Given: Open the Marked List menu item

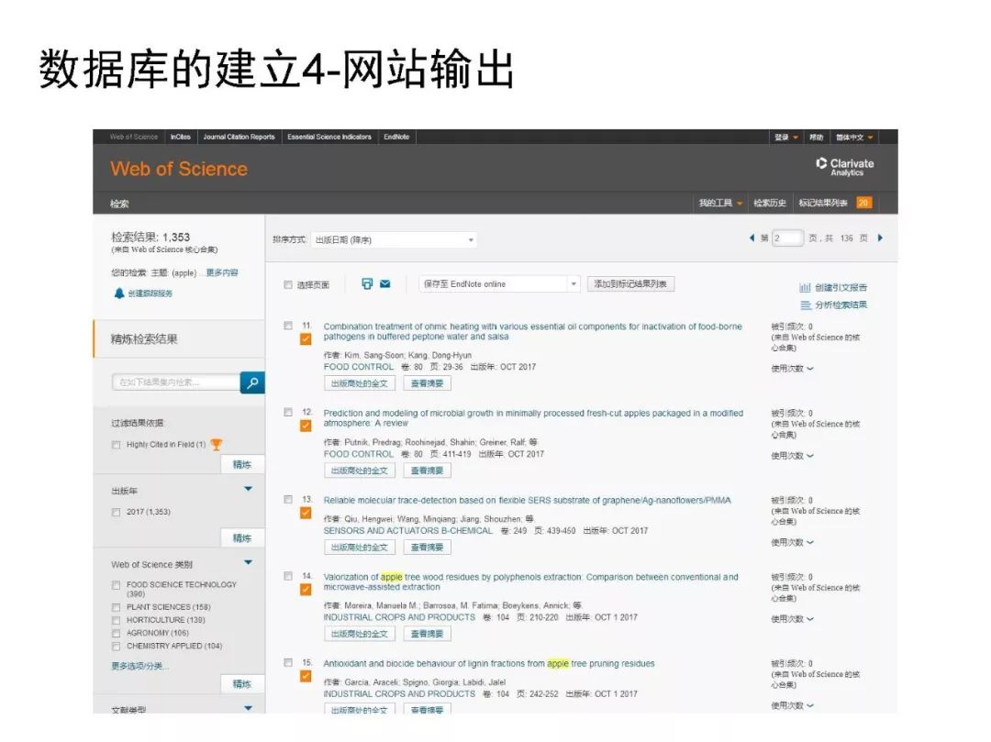Looking at the screenshot, I should click(822, 203).
